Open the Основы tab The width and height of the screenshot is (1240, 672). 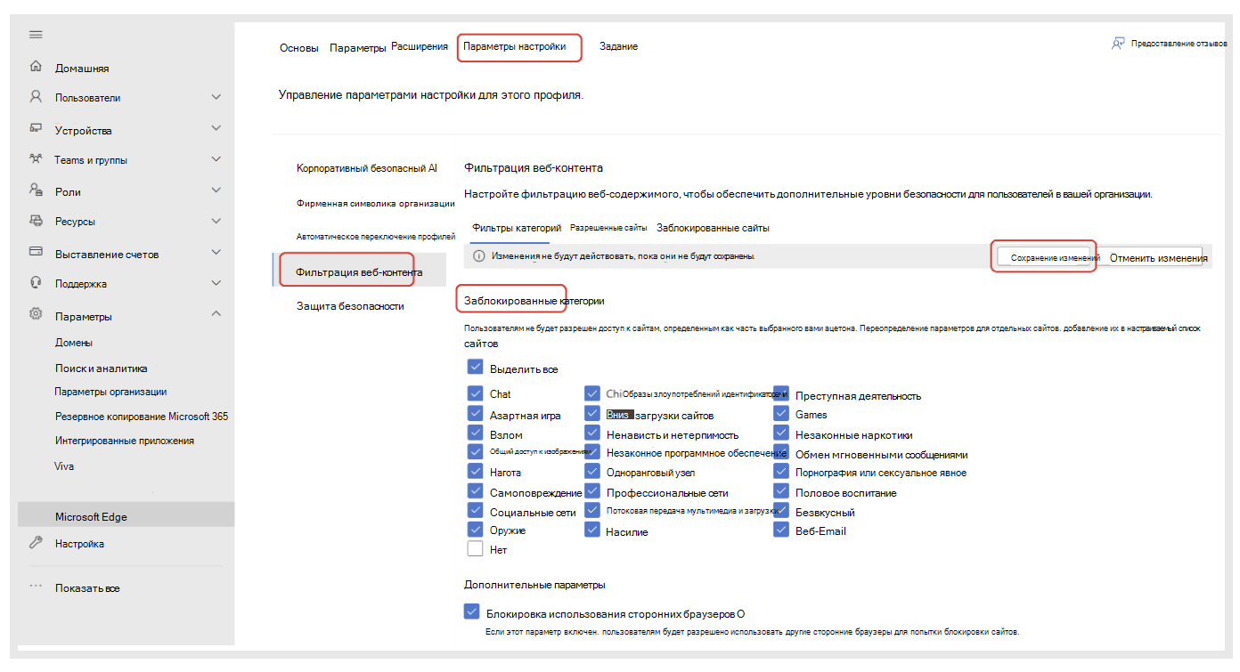[x=299, y=48]
